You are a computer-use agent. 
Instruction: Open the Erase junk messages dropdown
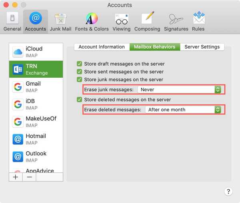(179, 90)
